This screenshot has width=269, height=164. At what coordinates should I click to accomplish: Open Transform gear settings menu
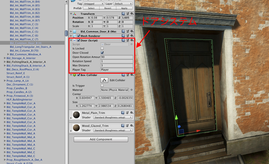pyautogui.click(x=132, y=14)
